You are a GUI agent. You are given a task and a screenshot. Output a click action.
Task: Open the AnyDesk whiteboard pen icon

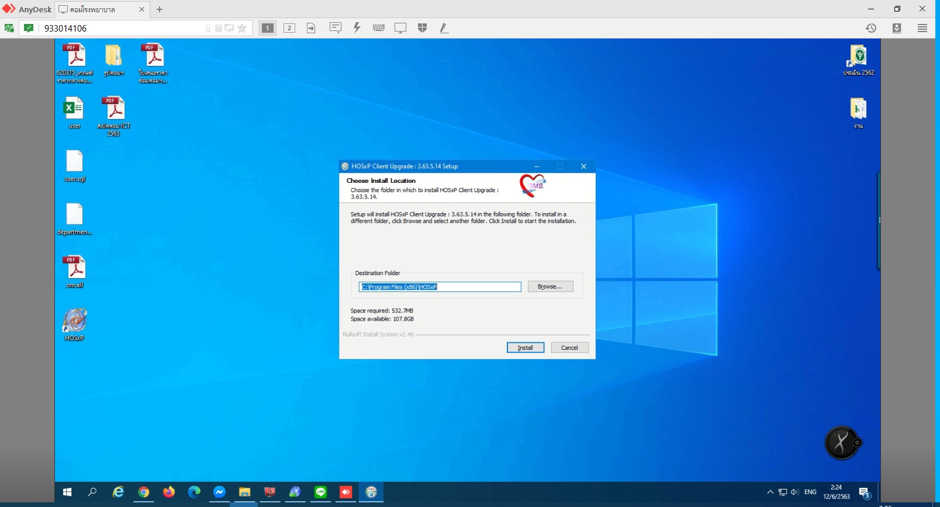point(444,28)
